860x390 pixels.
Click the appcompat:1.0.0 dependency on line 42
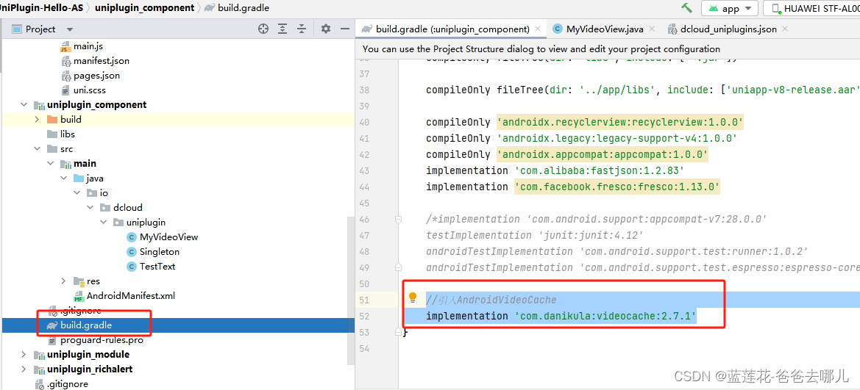[x=603, y=154]
